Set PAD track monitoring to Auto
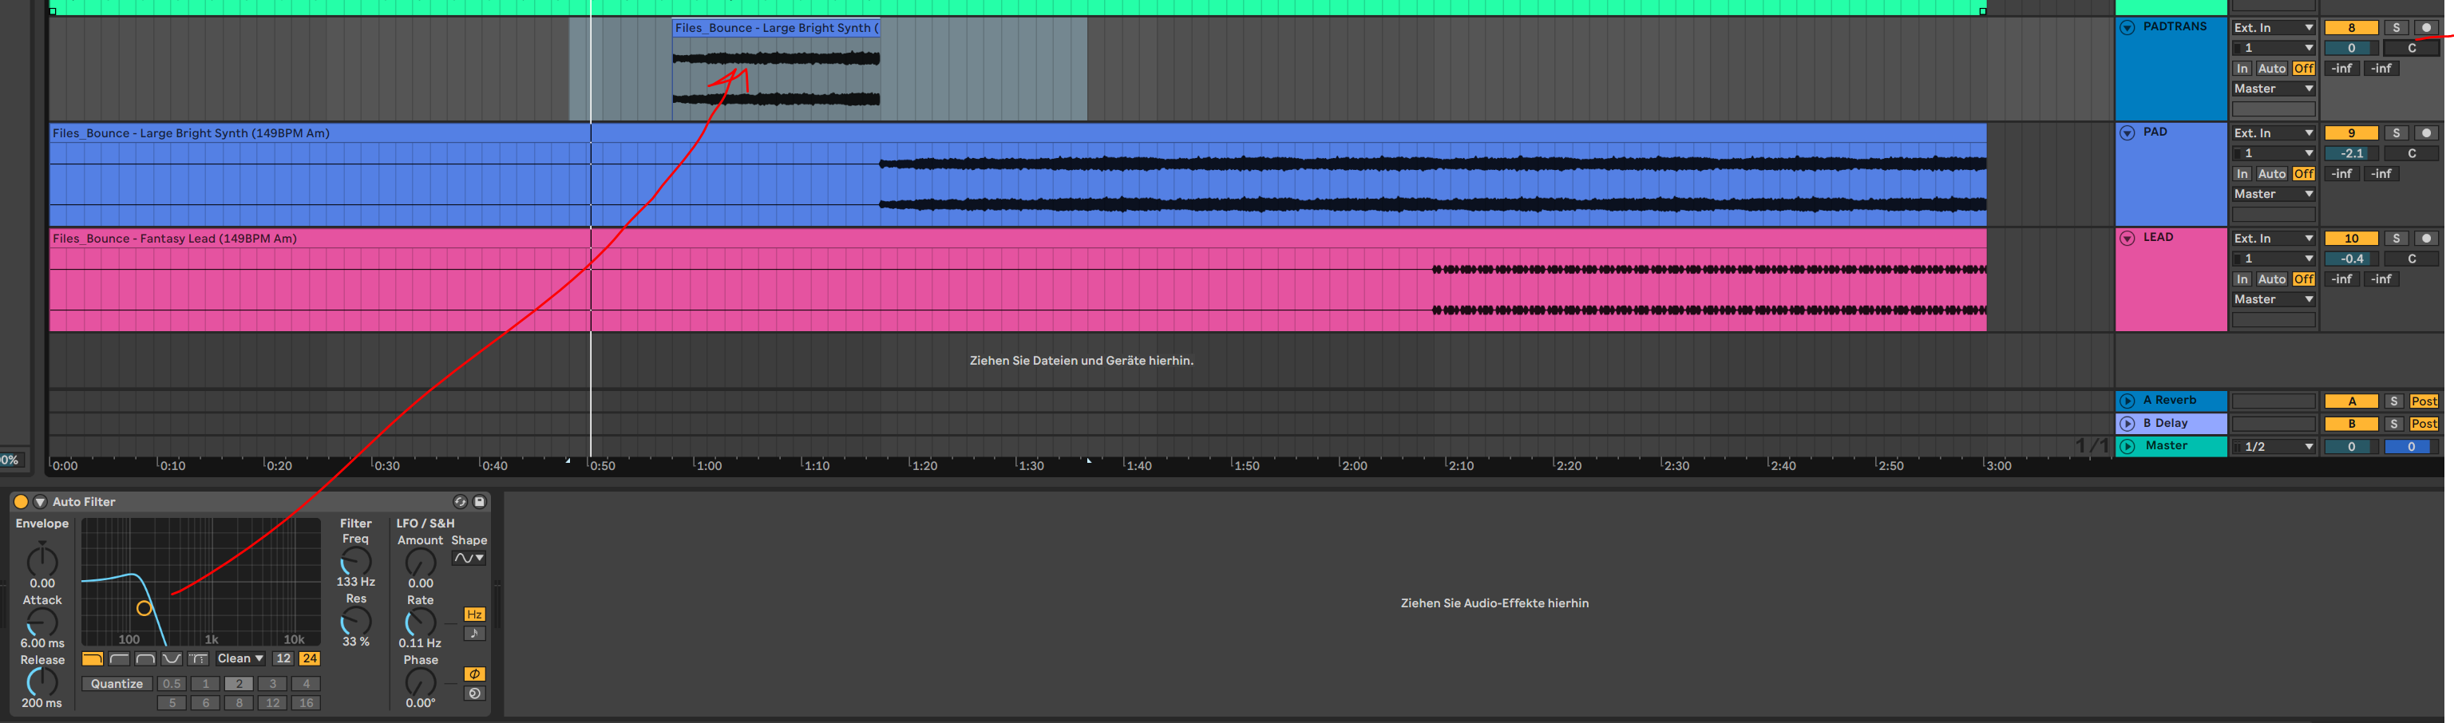2454x723 pixels. pos(2271,174)
